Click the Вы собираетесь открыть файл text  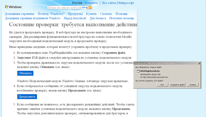point(148,67)
